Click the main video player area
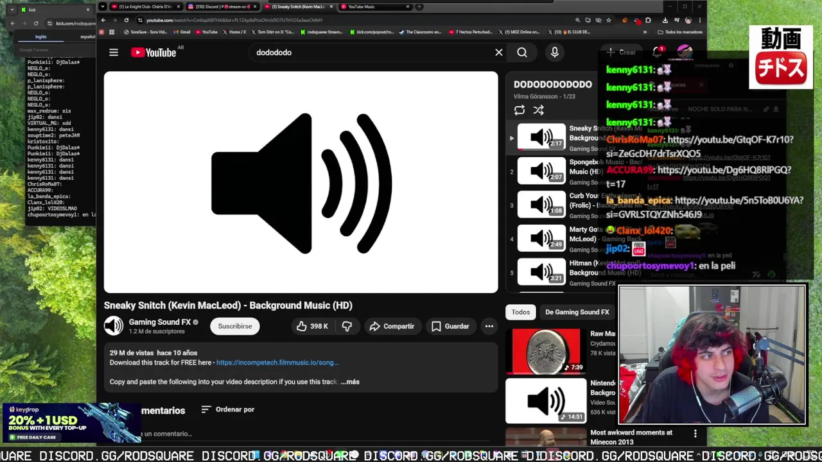 (301, 182)
